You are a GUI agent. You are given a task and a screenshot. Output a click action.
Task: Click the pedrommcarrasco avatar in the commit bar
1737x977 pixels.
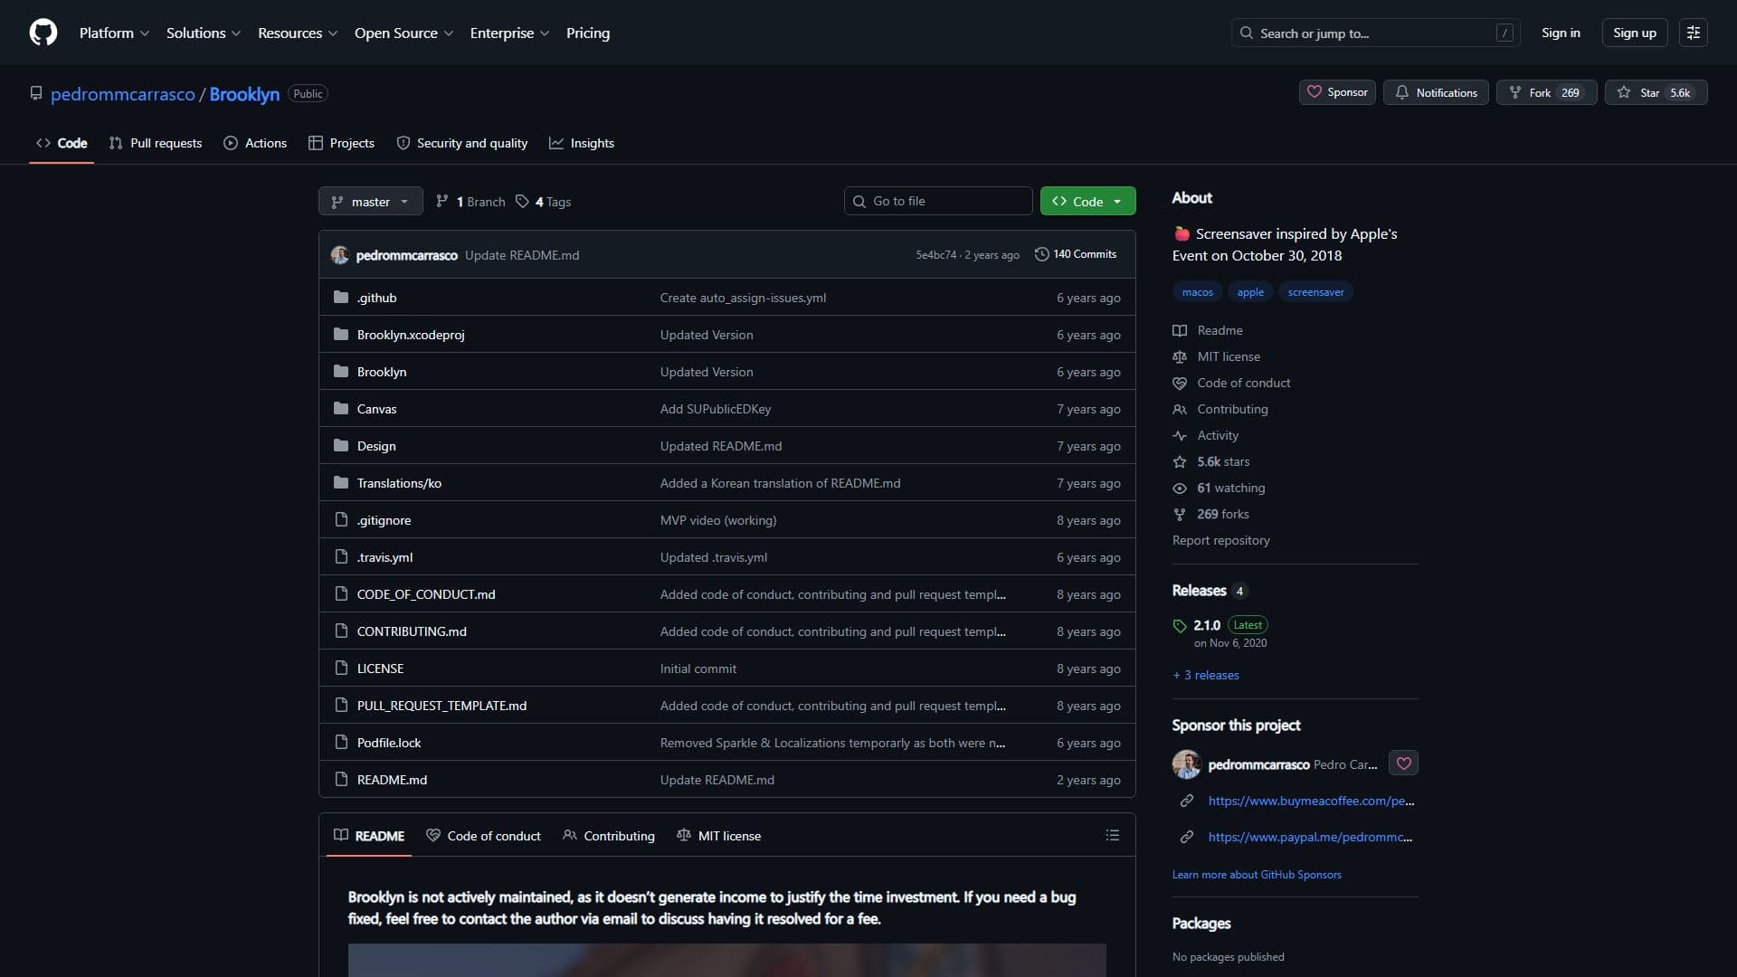coord(340,255)
